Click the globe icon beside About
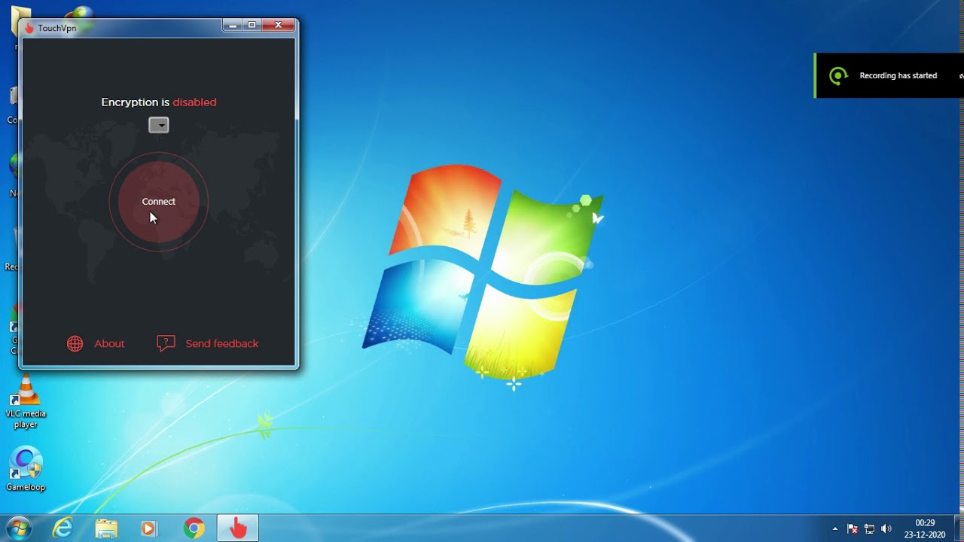The image size is (964, 542). tap(75, 343)
